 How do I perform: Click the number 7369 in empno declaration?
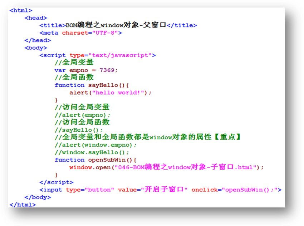[x=107, y=70]
